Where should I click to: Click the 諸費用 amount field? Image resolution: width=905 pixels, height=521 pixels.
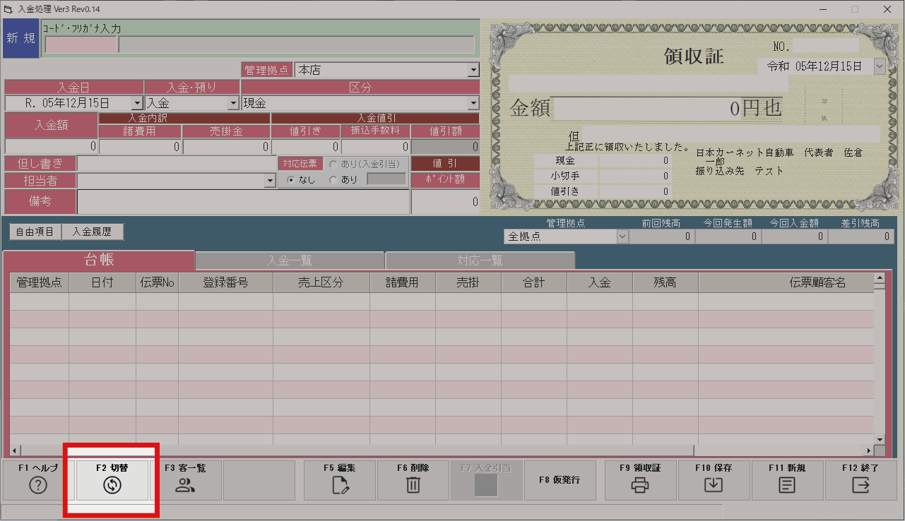(x=140, y=147)
